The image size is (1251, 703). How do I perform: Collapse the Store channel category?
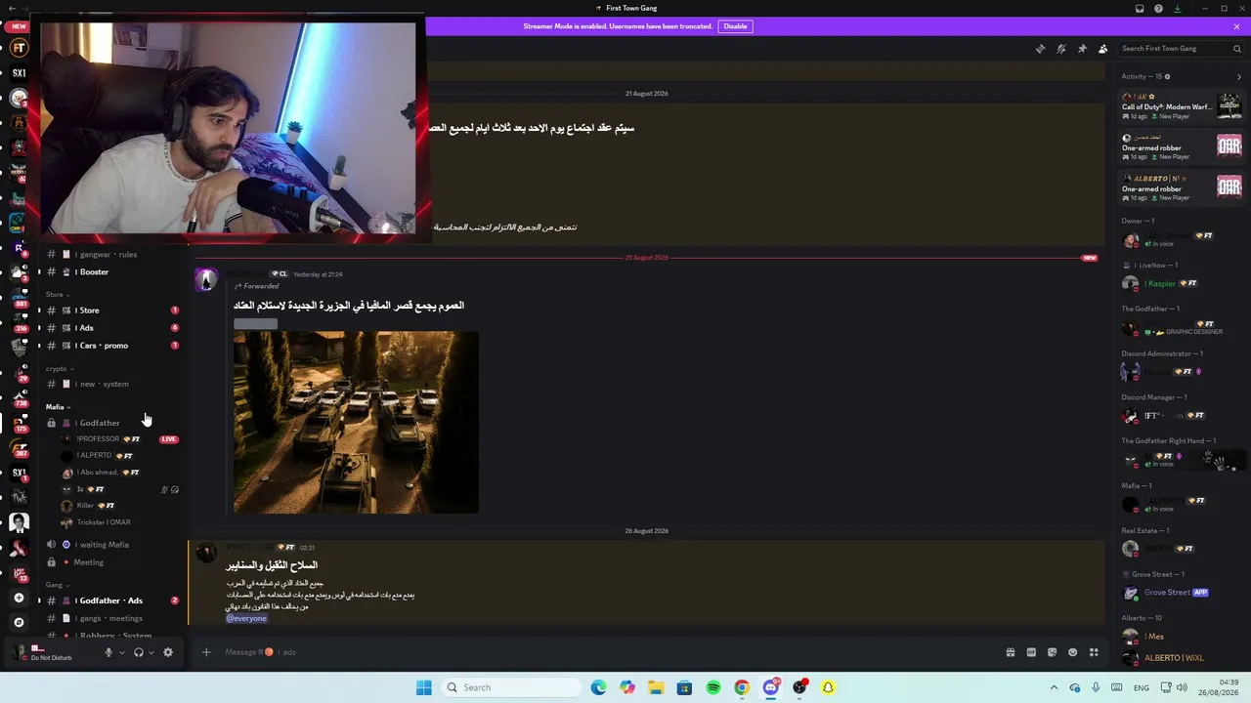(x=58, y=294)
